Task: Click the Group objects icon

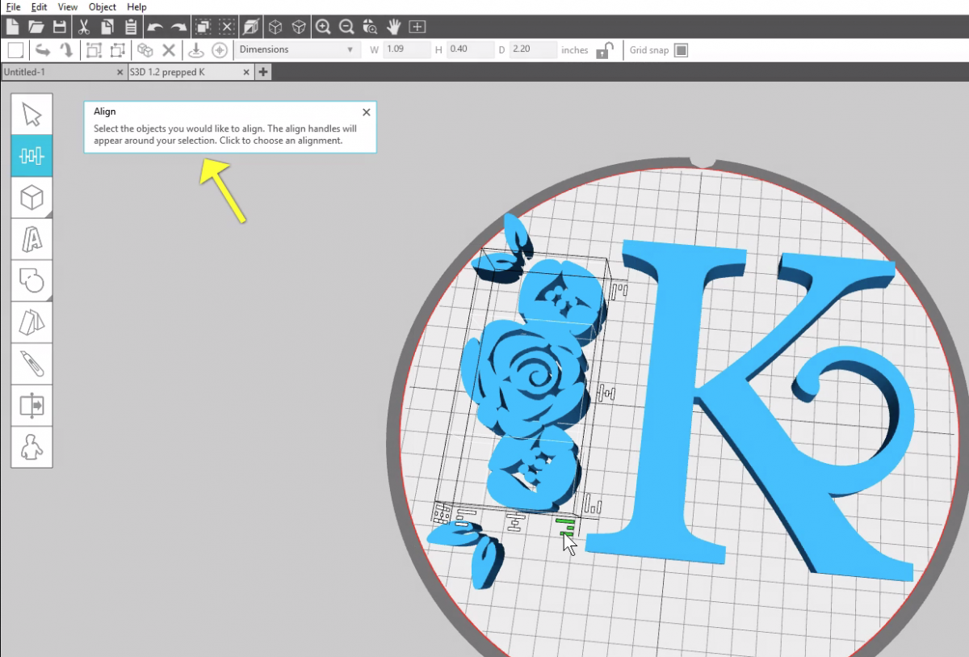Action: point(94,50)
